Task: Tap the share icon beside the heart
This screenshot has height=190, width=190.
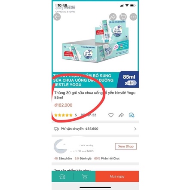Action: coord(121,115)
